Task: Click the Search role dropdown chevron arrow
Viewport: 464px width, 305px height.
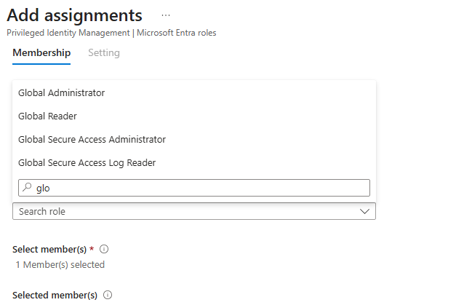Action: click(x=365, y=211)
